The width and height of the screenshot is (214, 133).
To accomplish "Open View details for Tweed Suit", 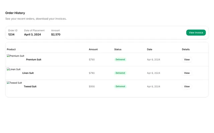I will (x=187, y=86).
